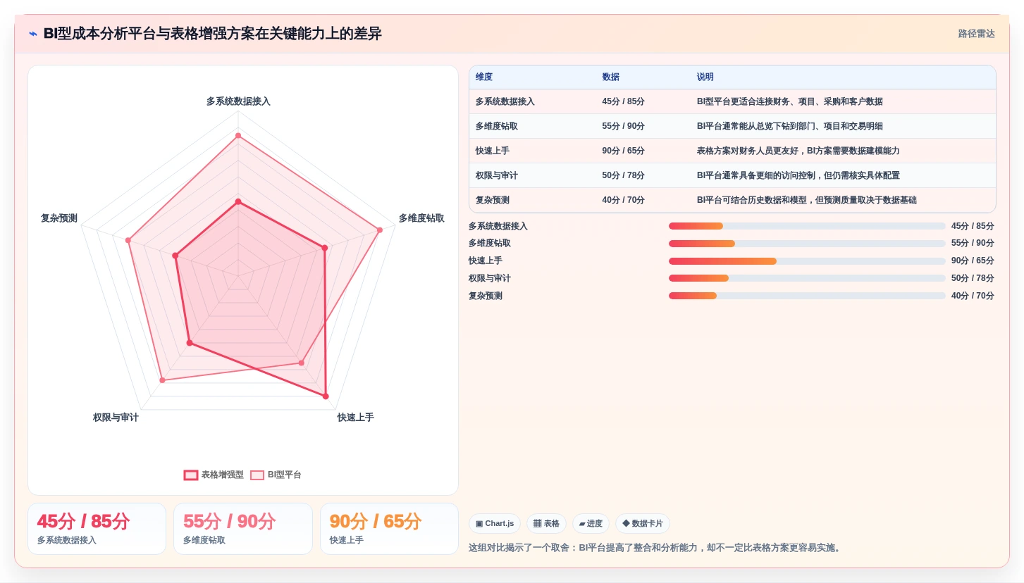Toggle the 表格增强型 legend swatch
Screen dimensions: 1024x583
(191, 475)
